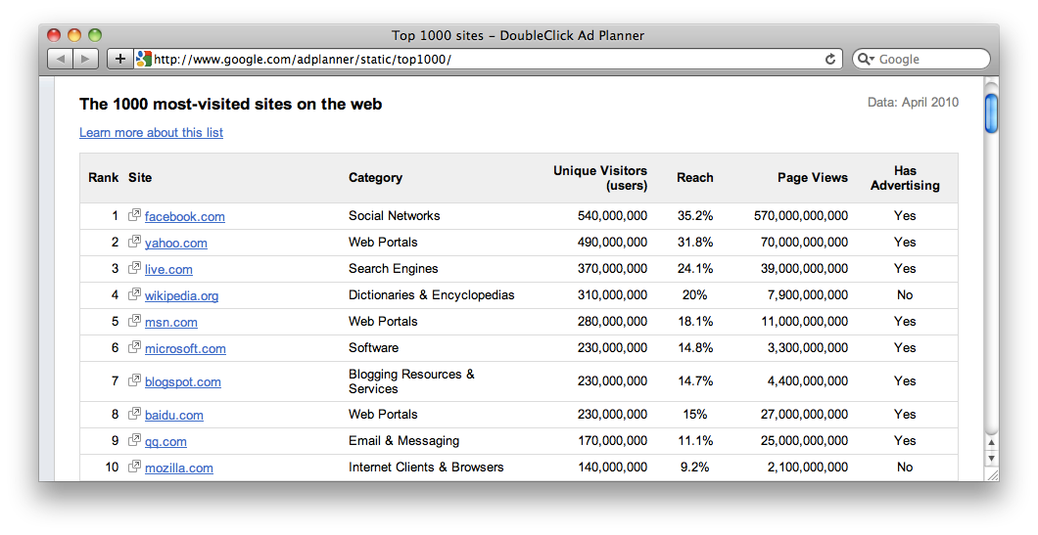Open the qq.com link
1038x535 pixels.
click(x=165, y=442)
